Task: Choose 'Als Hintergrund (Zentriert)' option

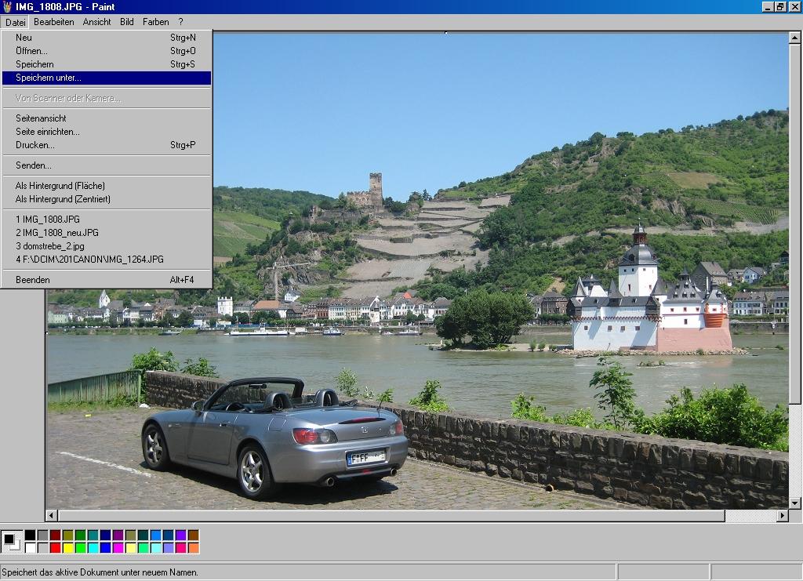Action: coord(63,199)
